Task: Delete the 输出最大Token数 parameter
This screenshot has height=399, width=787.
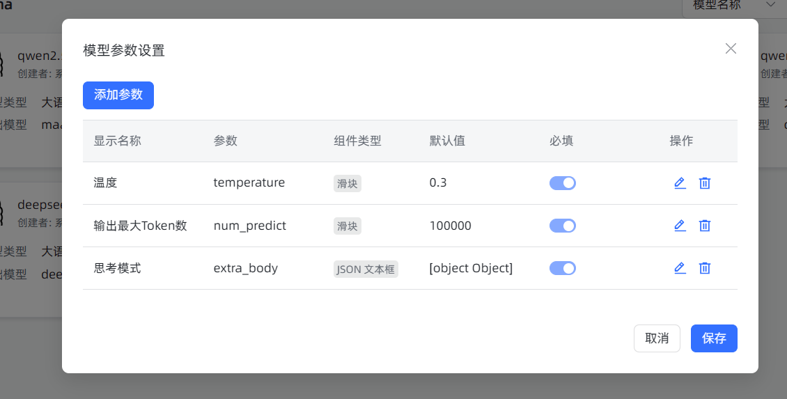Action: [x=704, y=226]
